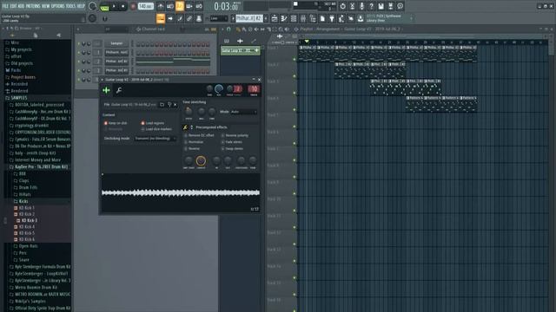
Task: Open the ADD menu
Action: (21, 6)
